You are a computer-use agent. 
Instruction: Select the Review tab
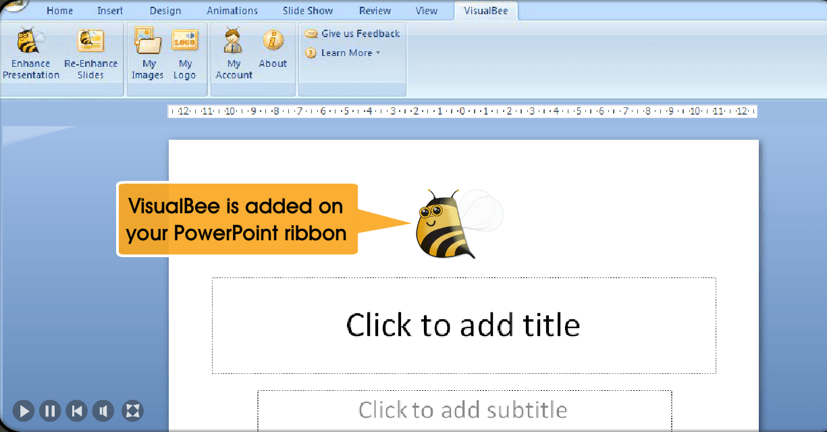[x=375, y=11]
